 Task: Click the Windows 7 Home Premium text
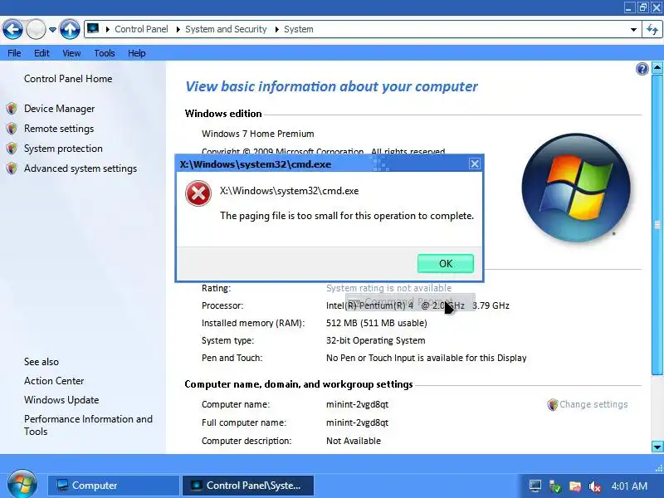(x=258, y=134)
